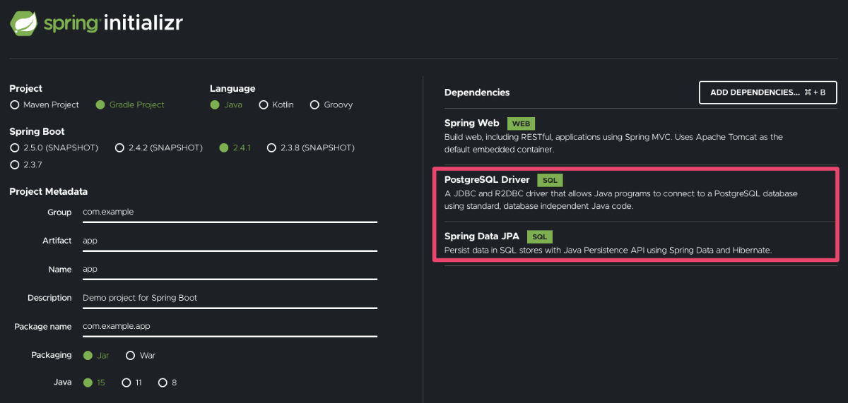Click the WEB tag badge
This screenshot has height=403, width=848.
(x=521, y=124)
